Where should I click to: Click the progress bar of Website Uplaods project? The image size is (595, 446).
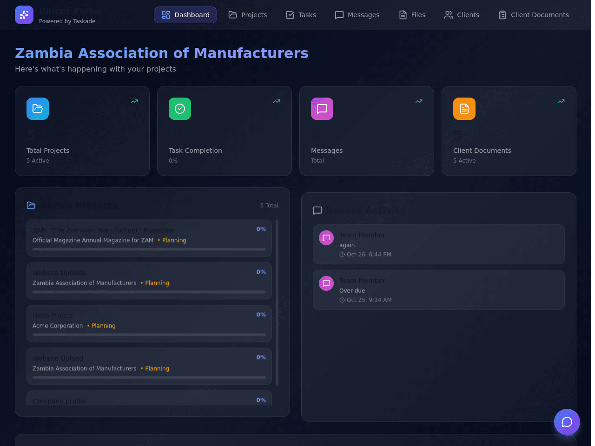(x=149, y=292)
